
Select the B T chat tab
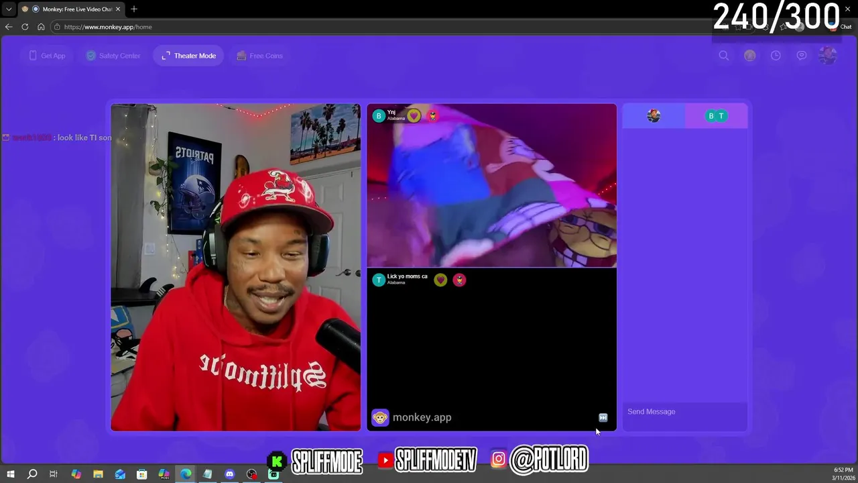click(716, 116)
